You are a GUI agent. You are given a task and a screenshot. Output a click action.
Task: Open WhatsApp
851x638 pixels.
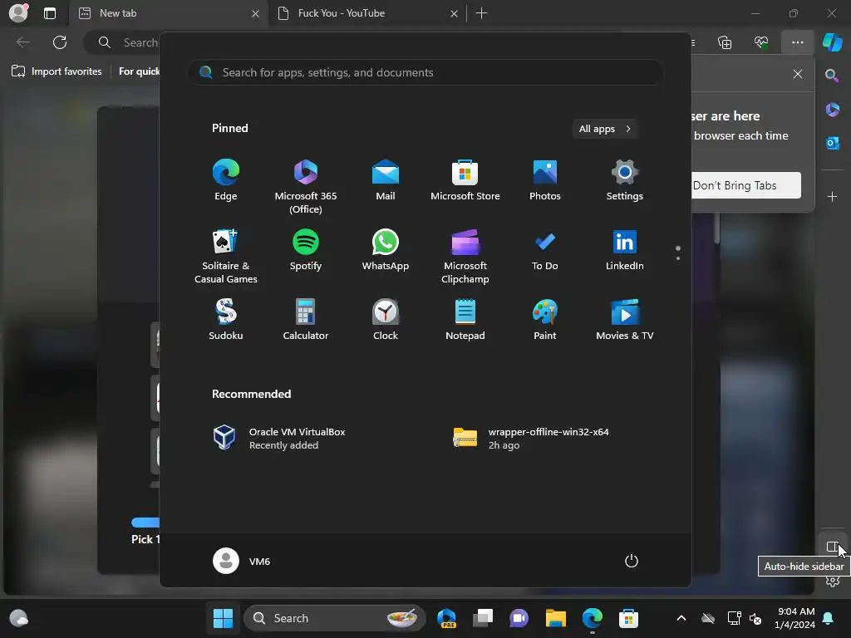[386, 250]
